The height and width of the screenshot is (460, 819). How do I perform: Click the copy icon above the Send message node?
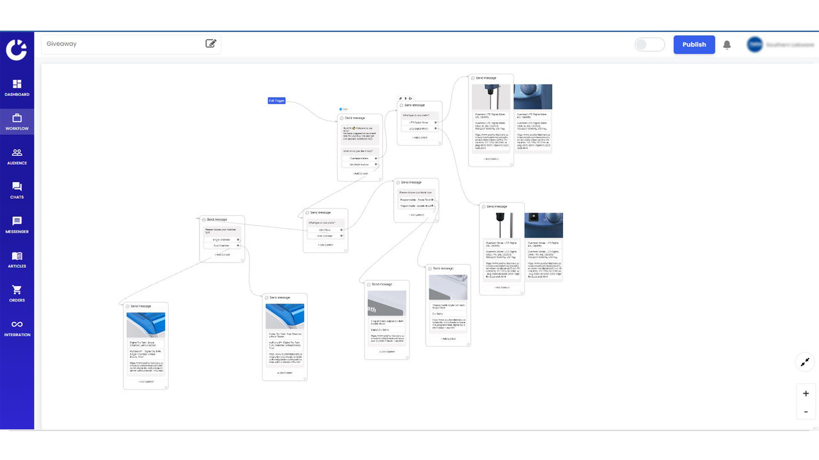(x=410, y=98)
